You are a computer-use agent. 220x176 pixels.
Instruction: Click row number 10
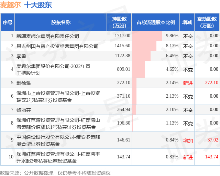click(11, 157)
